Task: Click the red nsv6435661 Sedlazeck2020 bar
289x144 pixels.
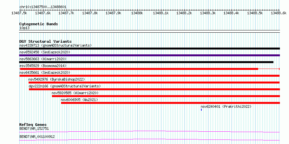Action: tap(149, 76)
